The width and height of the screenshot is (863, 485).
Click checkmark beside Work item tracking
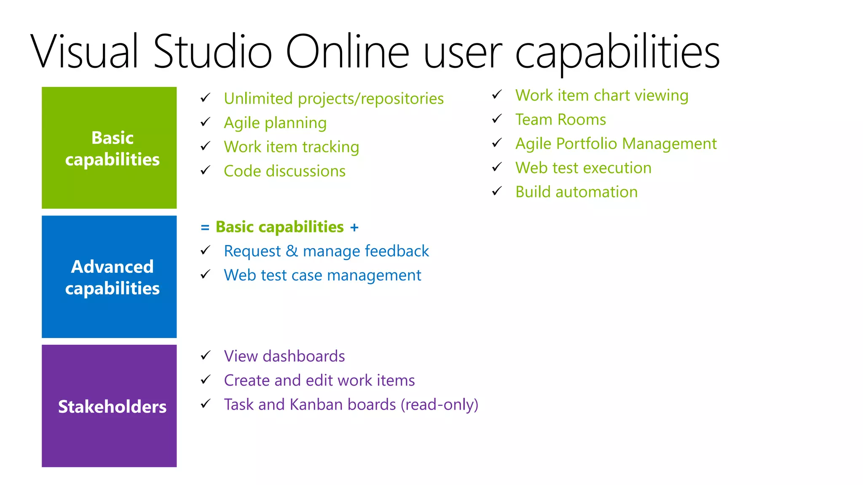(x=205, y=147)
